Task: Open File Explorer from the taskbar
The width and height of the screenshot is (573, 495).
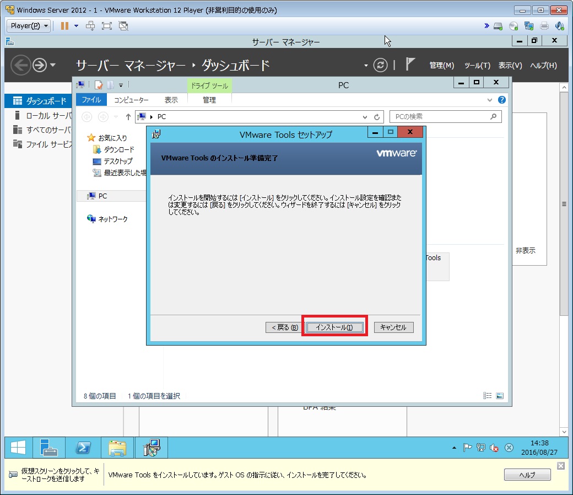Action: tap(117, 448)
